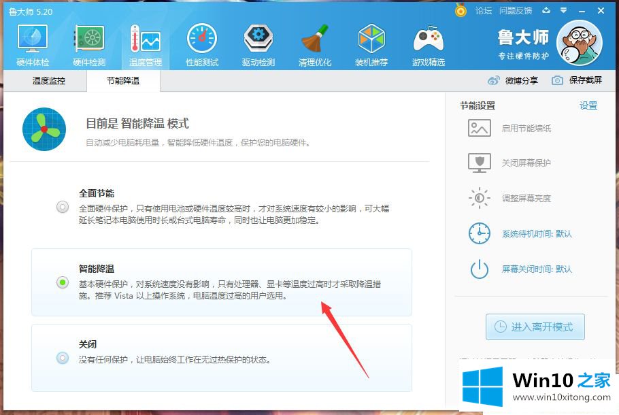The image size is (619, 415).
Task: Click the screen-off power icon
Action: click(480, 269)
